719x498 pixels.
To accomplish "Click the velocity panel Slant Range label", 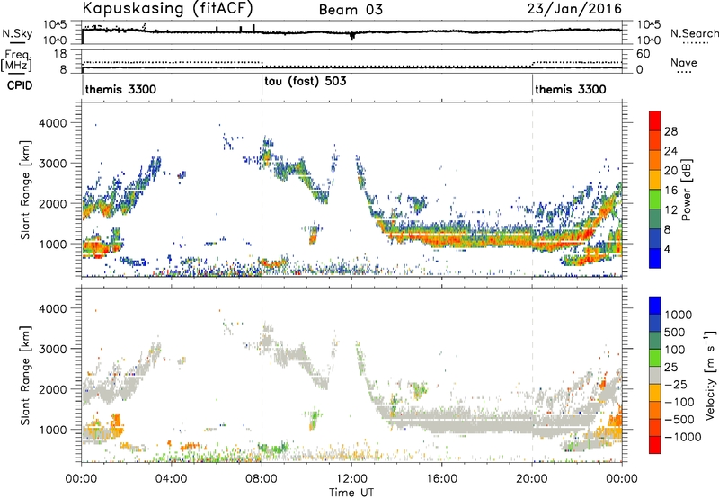I will pyautogui.click(x=25, y=375).
